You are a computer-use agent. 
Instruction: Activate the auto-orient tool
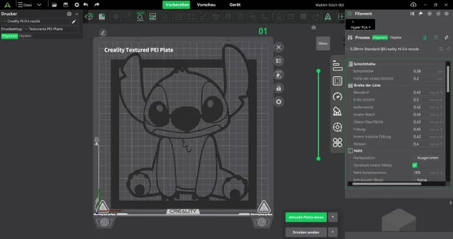pyautogui.click(x=140, y=17)
